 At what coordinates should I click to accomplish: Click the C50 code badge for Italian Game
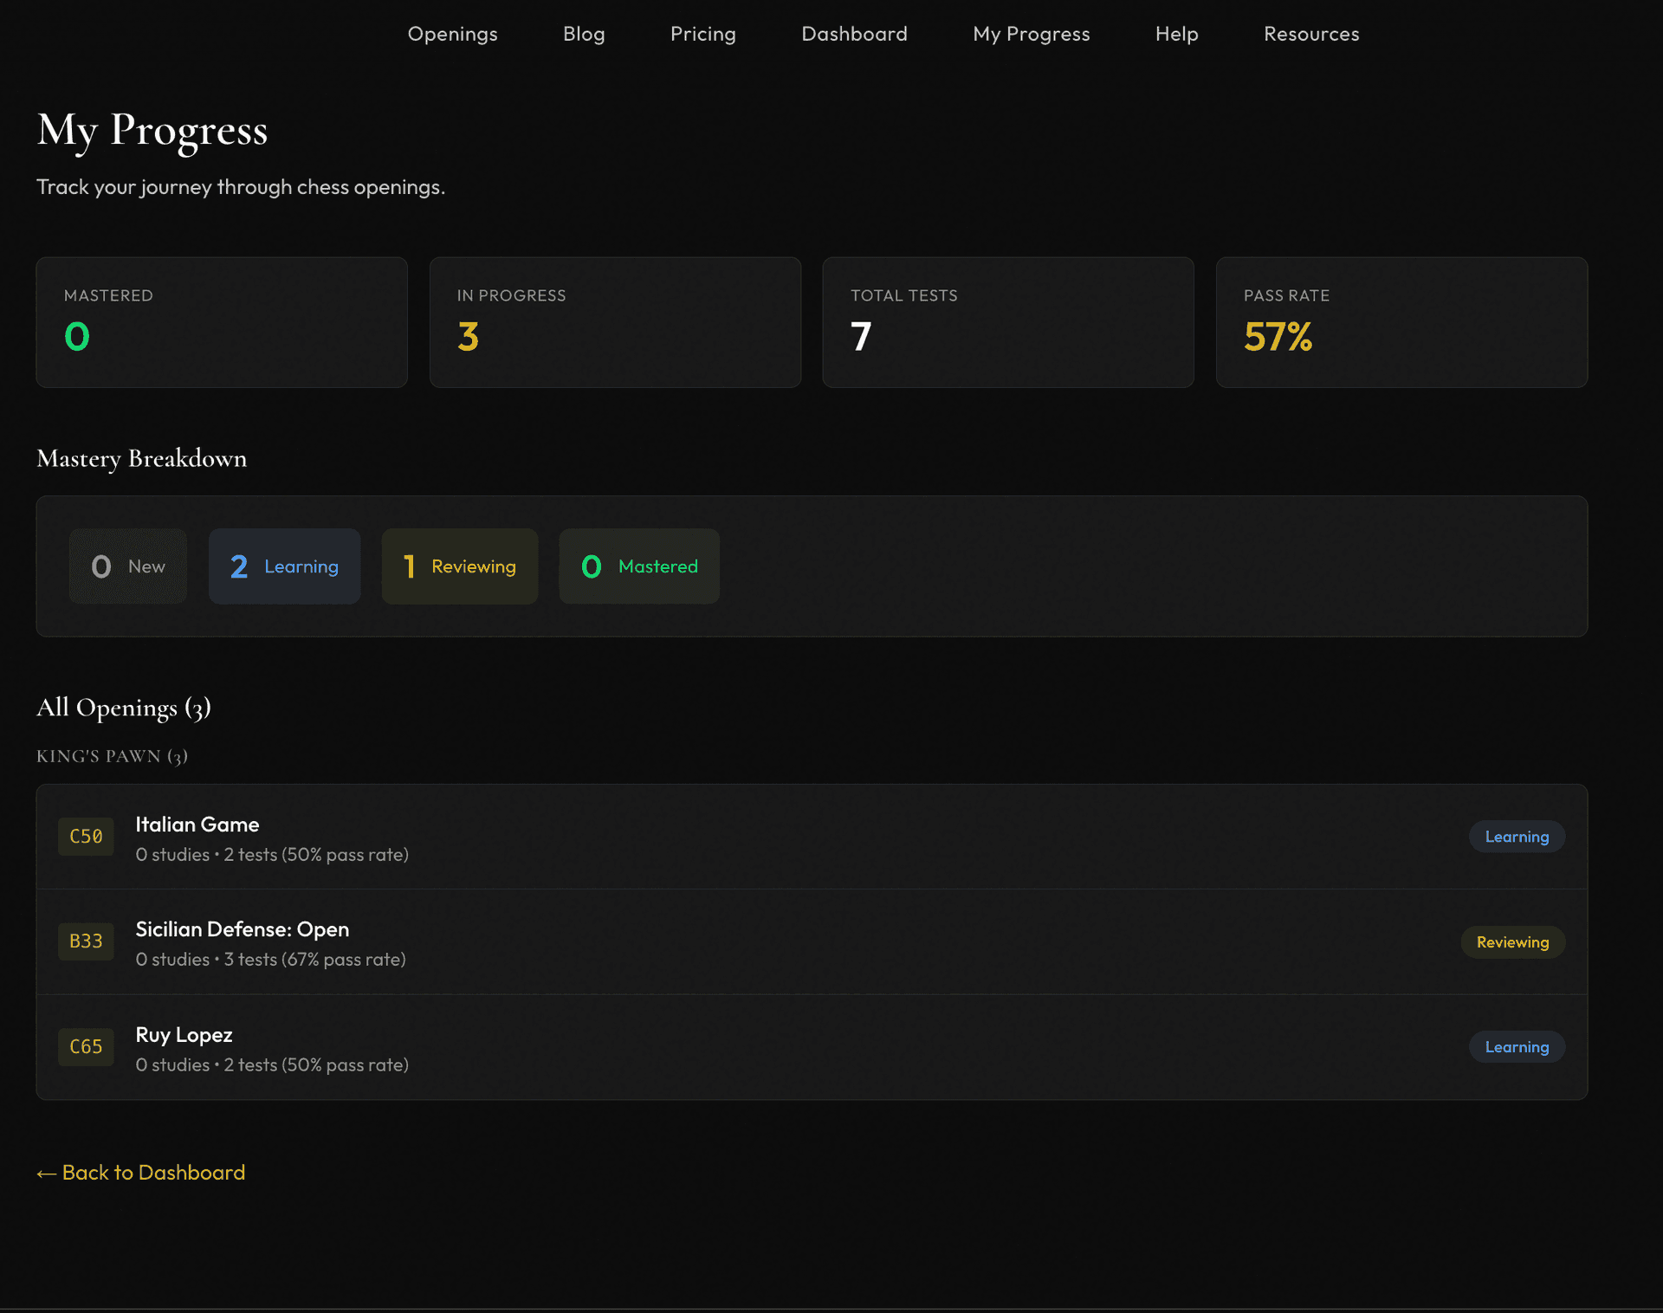[86, 836]
